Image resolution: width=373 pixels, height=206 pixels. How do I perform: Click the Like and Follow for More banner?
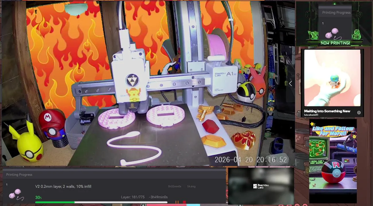tap(333, 131)
